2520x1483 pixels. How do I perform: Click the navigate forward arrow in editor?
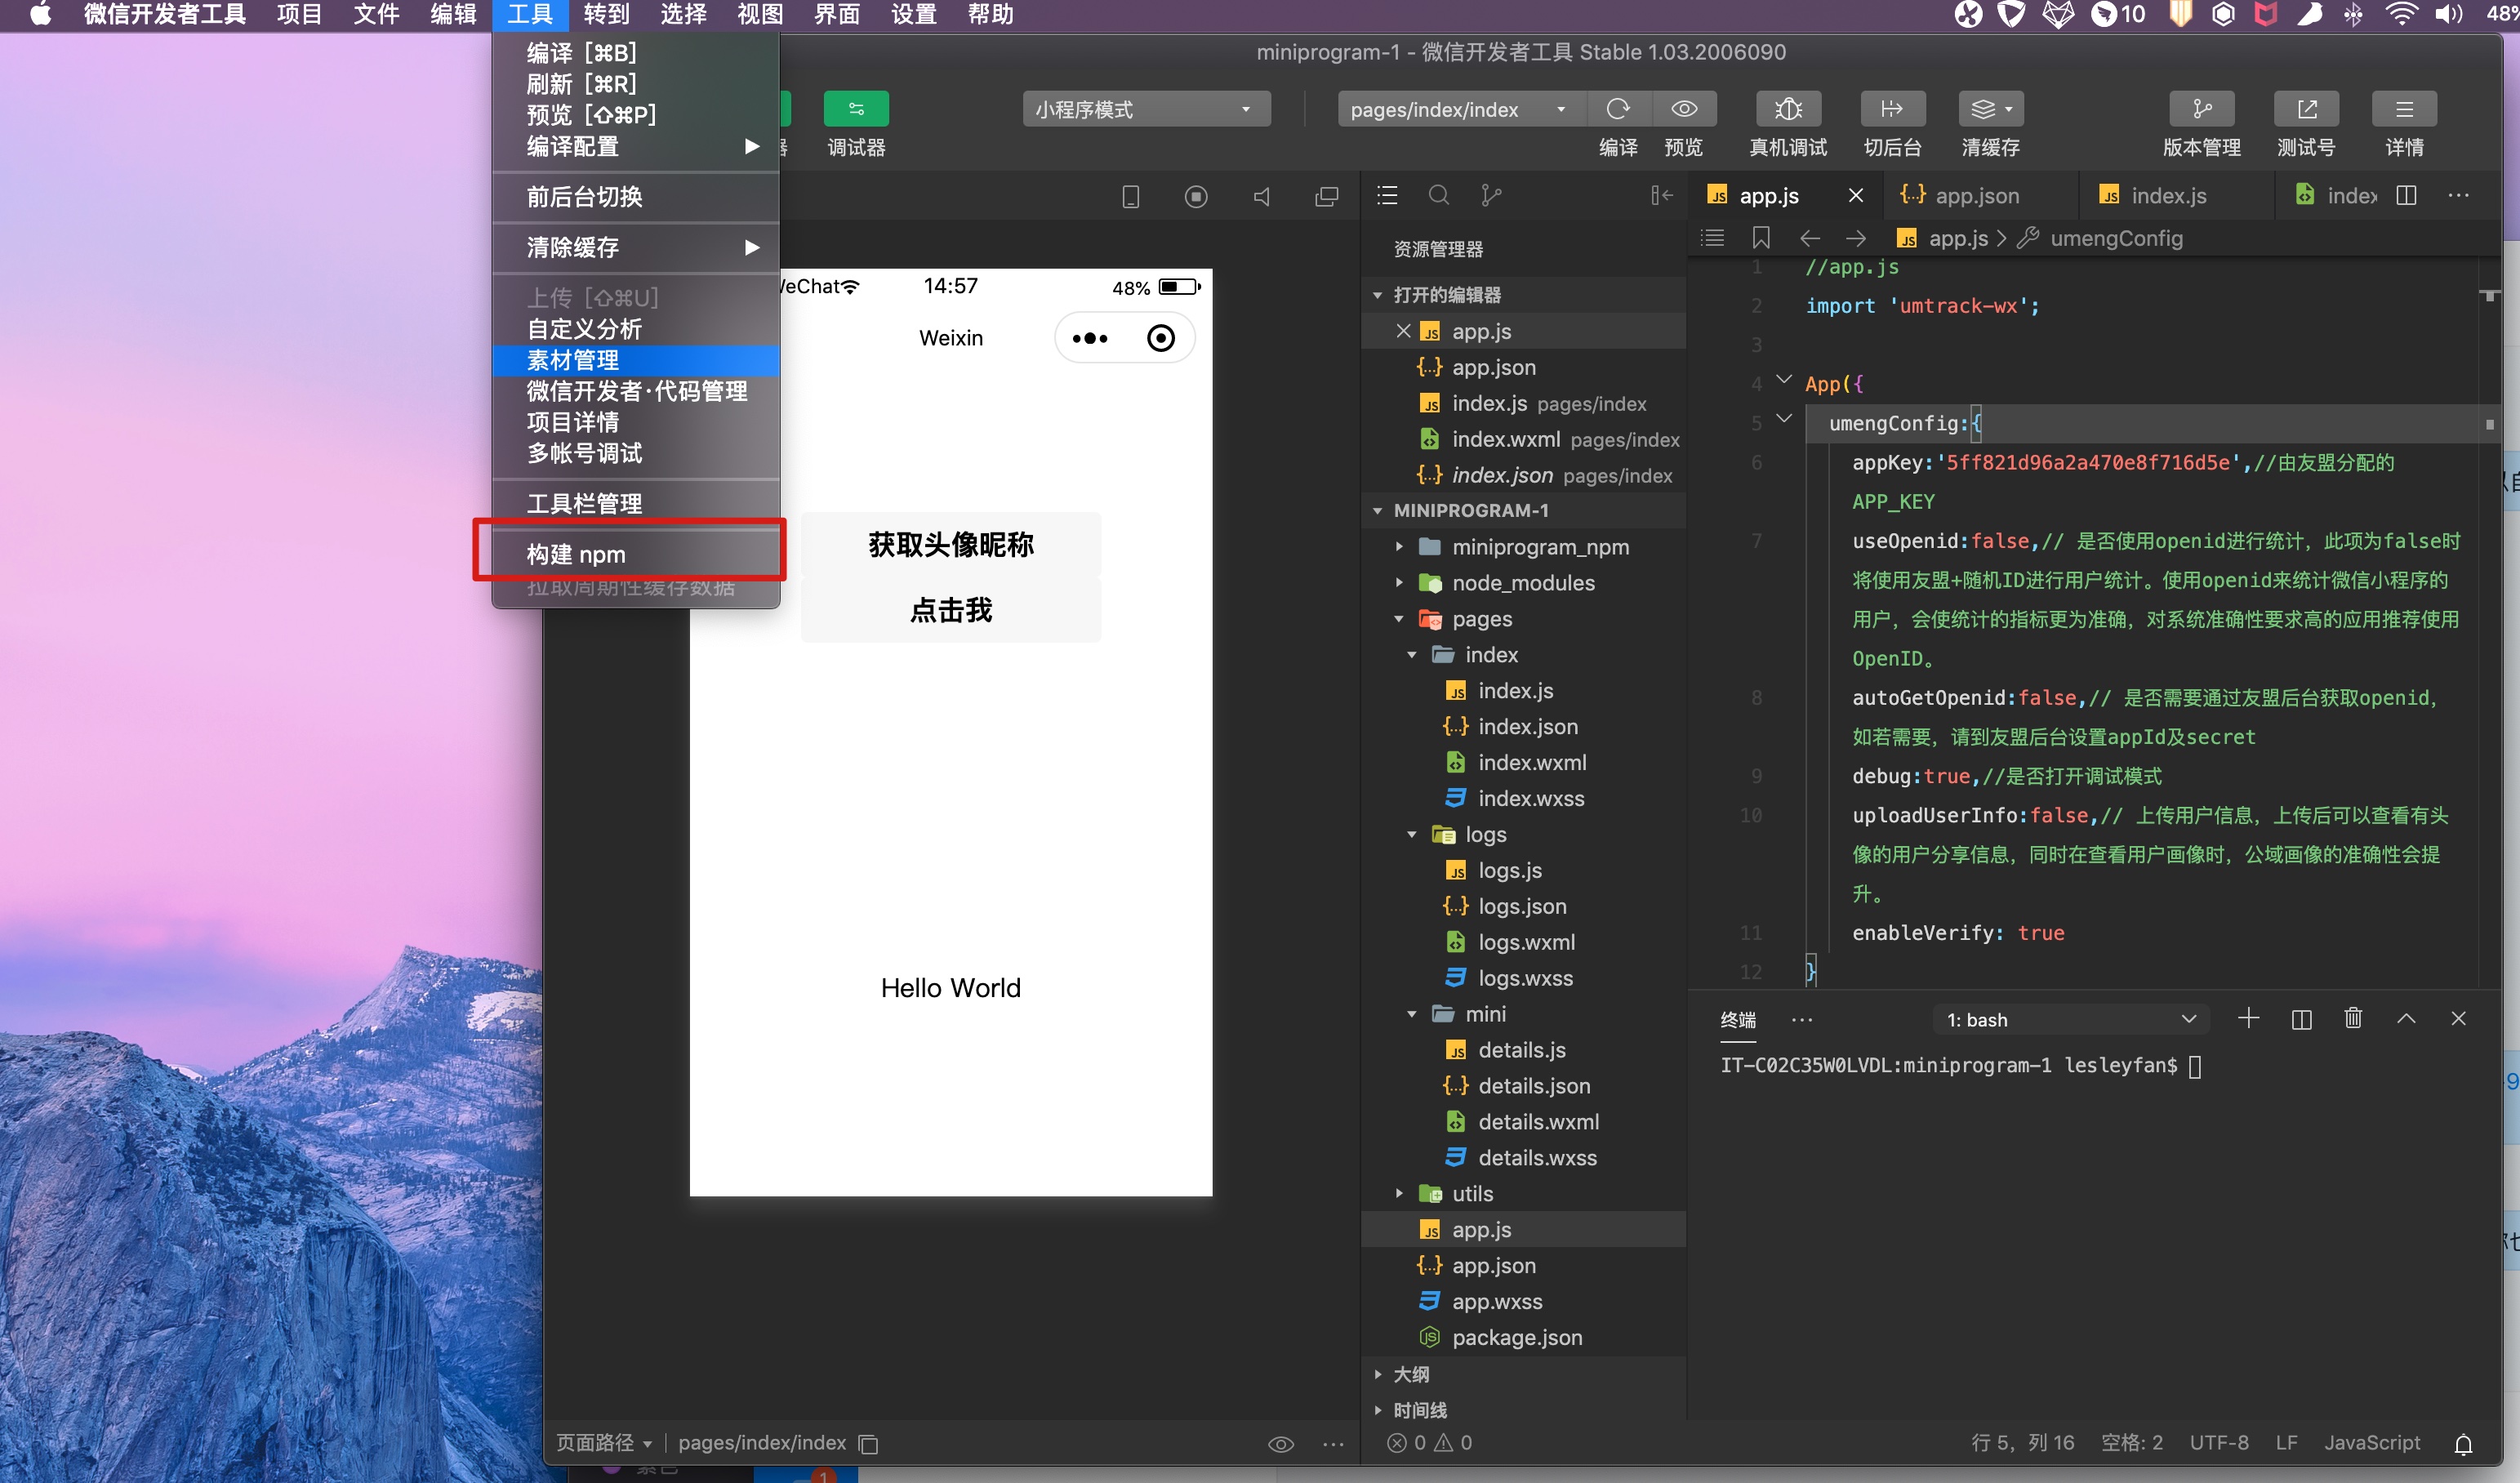1856,238
